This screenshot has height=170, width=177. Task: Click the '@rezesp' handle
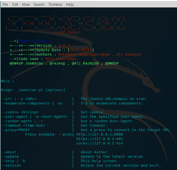pyautogui.click(x=57, y=63)
